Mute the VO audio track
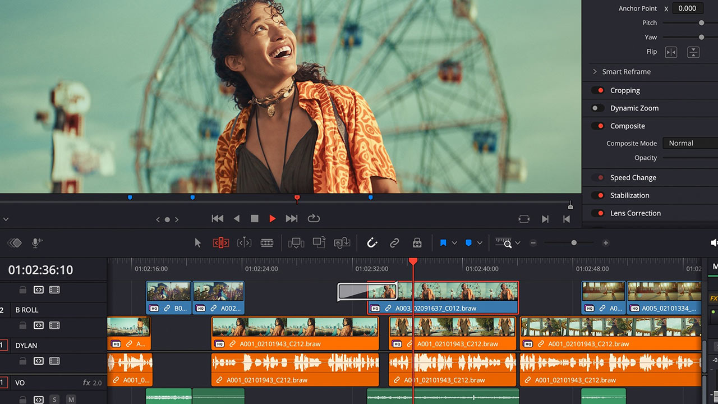This screenshot has height=404, width=718. click(x=71, y=400)
